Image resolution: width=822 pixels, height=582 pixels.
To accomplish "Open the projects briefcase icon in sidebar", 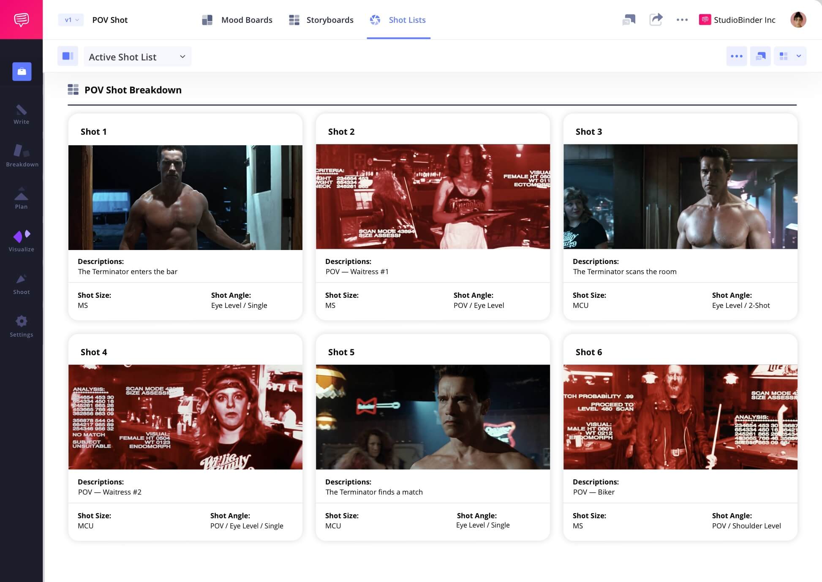I will point(22,71).
